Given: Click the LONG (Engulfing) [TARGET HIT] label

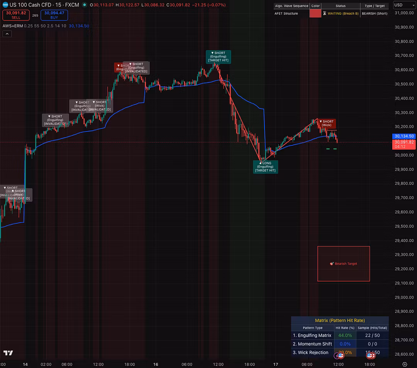Looking at the screenshot, I should point(265,167).
